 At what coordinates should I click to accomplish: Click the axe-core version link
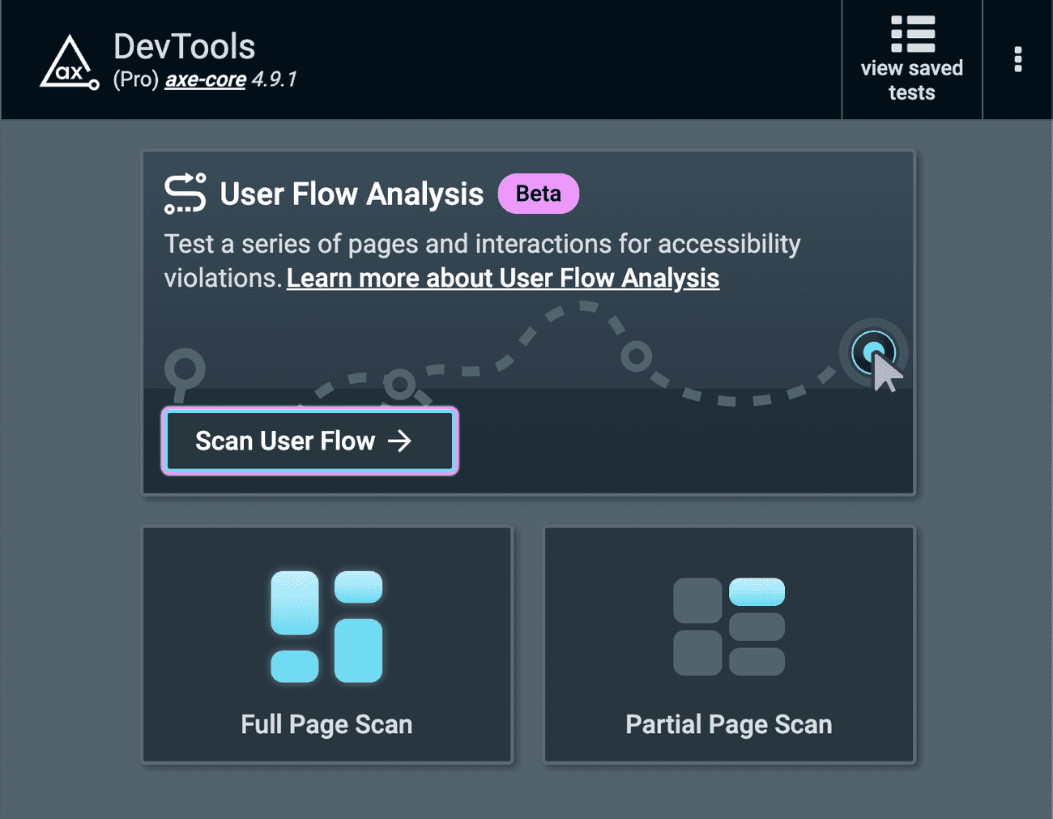pyautogui.click(x=204, y=79)
